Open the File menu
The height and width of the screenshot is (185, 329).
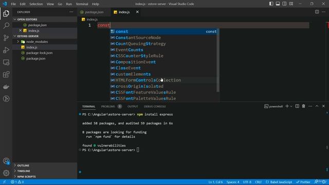point(13,4)
